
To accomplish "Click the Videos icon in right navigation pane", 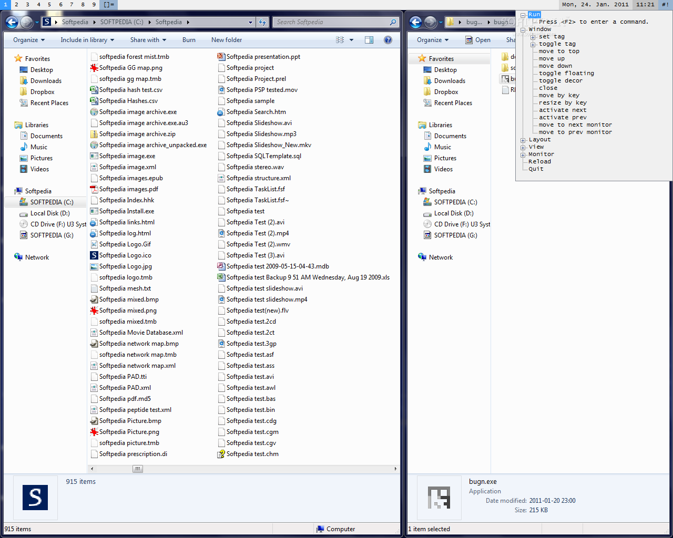I will 427,169.
